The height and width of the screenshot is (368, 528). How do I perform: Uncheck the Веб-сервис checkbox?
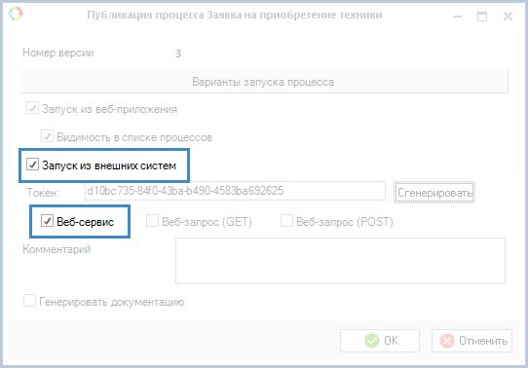point(47,221)
